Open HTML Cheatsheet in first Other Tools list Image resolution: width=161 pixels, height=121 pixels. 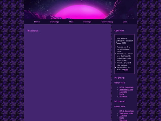click(x=126, y=87)
